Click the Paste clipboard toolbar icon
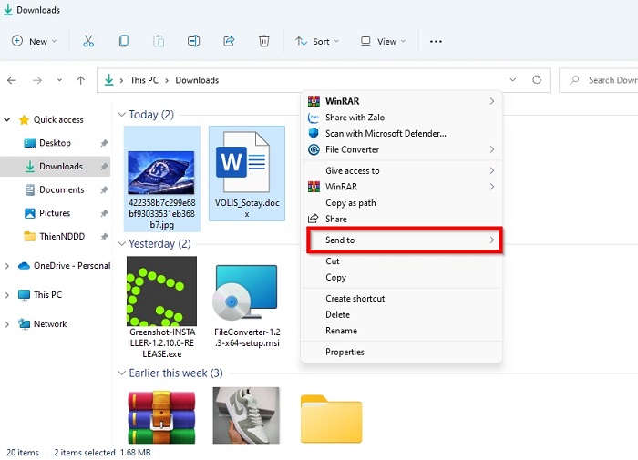 point(159,41)
